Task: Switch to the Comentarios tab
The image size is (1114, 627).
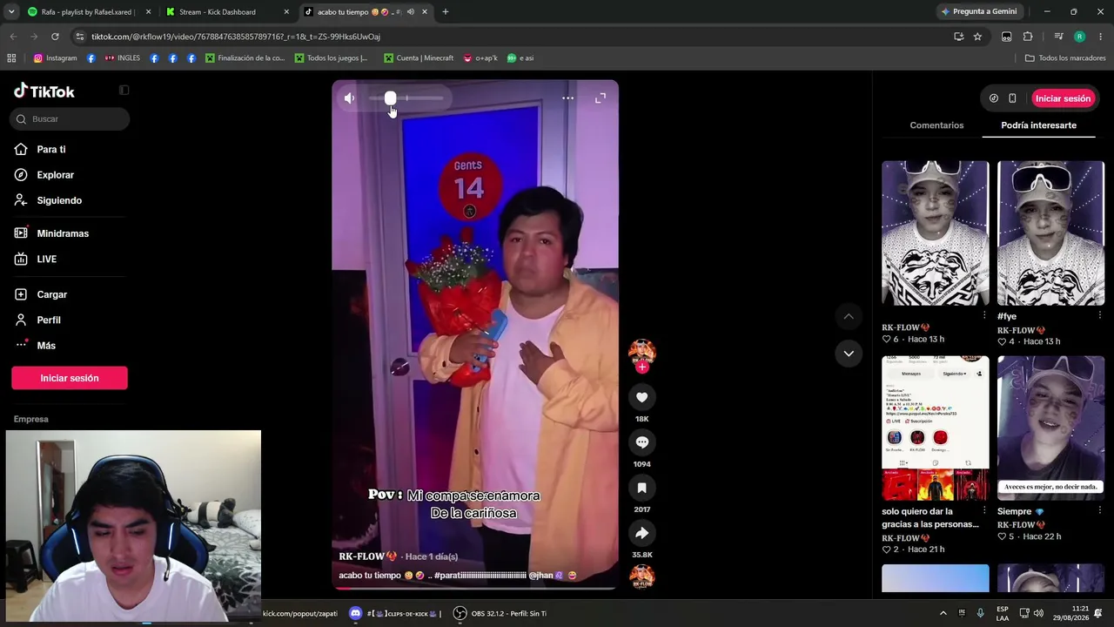Action: tap(936, 125)
